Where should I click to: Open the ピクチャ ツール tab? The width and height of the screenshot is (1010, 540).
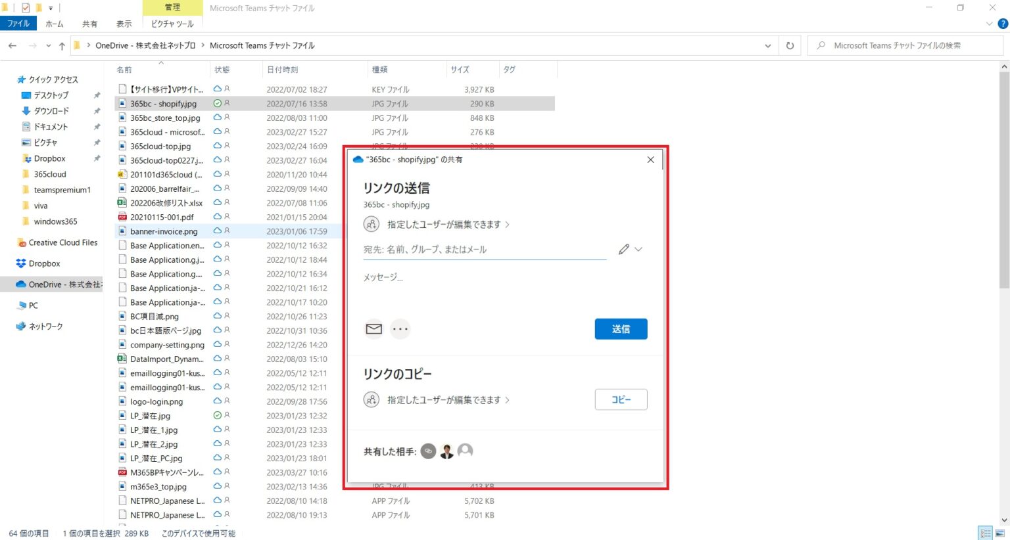point(172,24)
